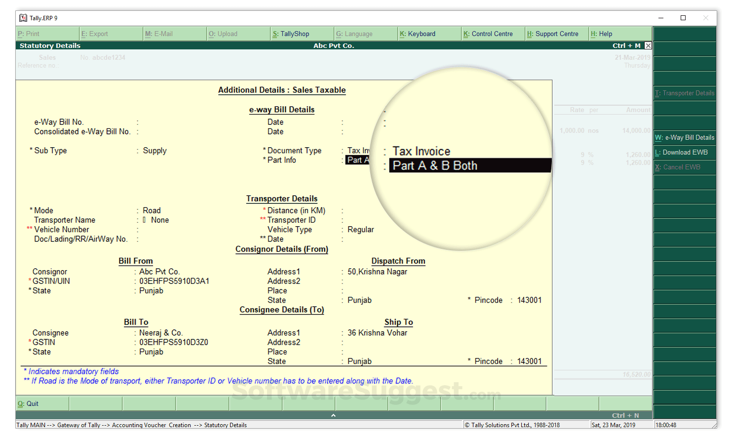Viewport: 732px width, 439px height.
Task: Click the Tally.ERP 9 application icon
Action: [23, 18]
